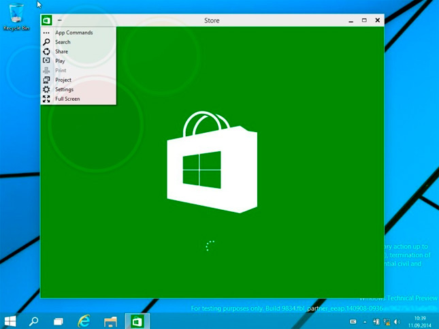The height and width of the screenshot is (329, 439).
Task: Open Settings from the Store menu
Action: (x=78, y=89)
